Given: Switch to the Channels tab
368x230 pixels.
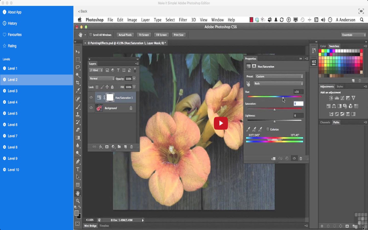Looking at the screenshot, I should 325,122.
